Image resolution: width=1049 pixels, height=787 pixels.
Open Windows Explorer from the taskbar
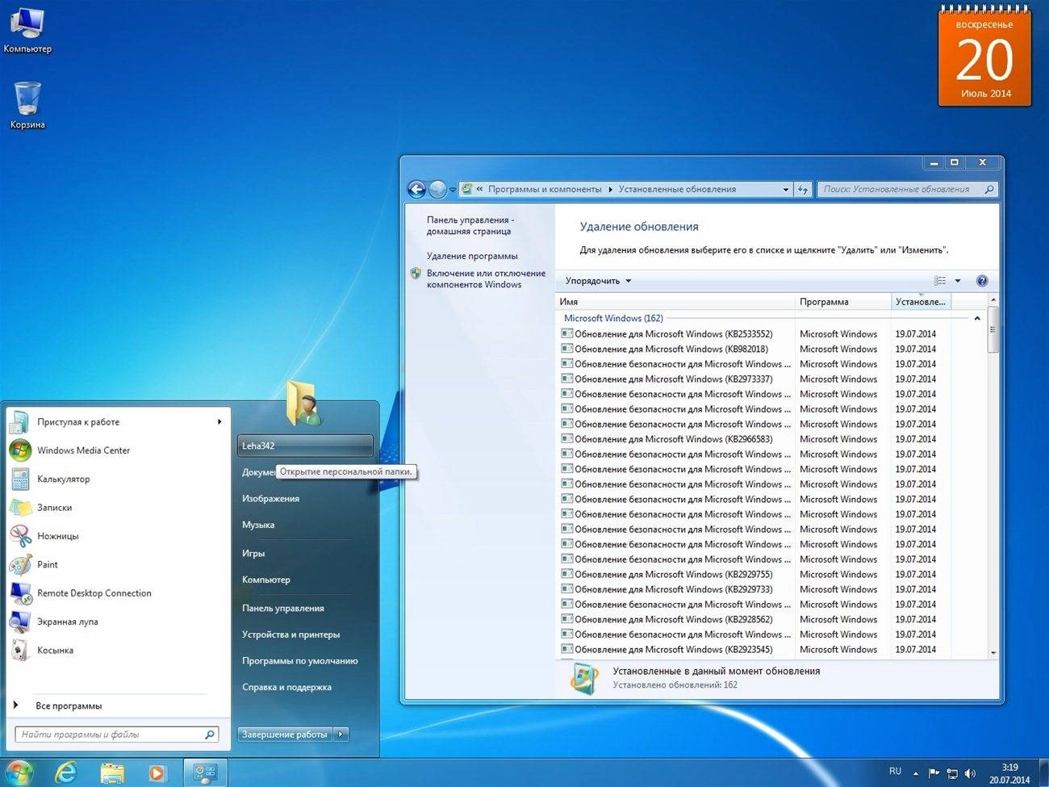[112, 772]
